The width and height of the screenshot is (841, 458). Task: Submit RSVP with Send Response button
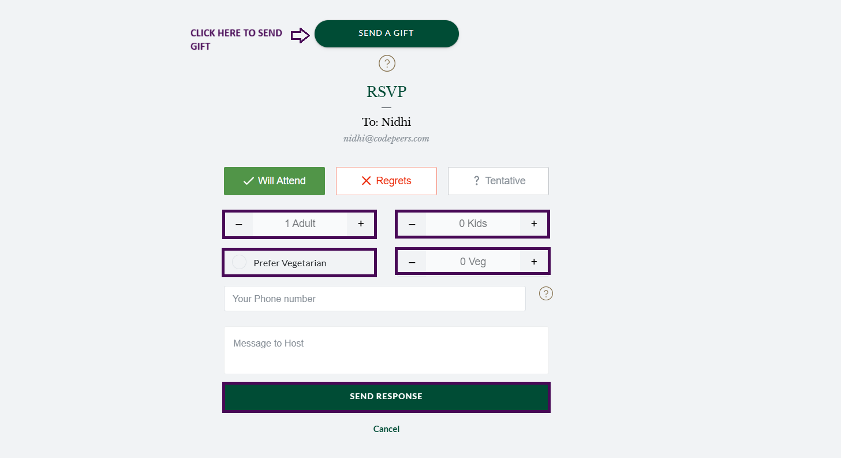point(386,397)
